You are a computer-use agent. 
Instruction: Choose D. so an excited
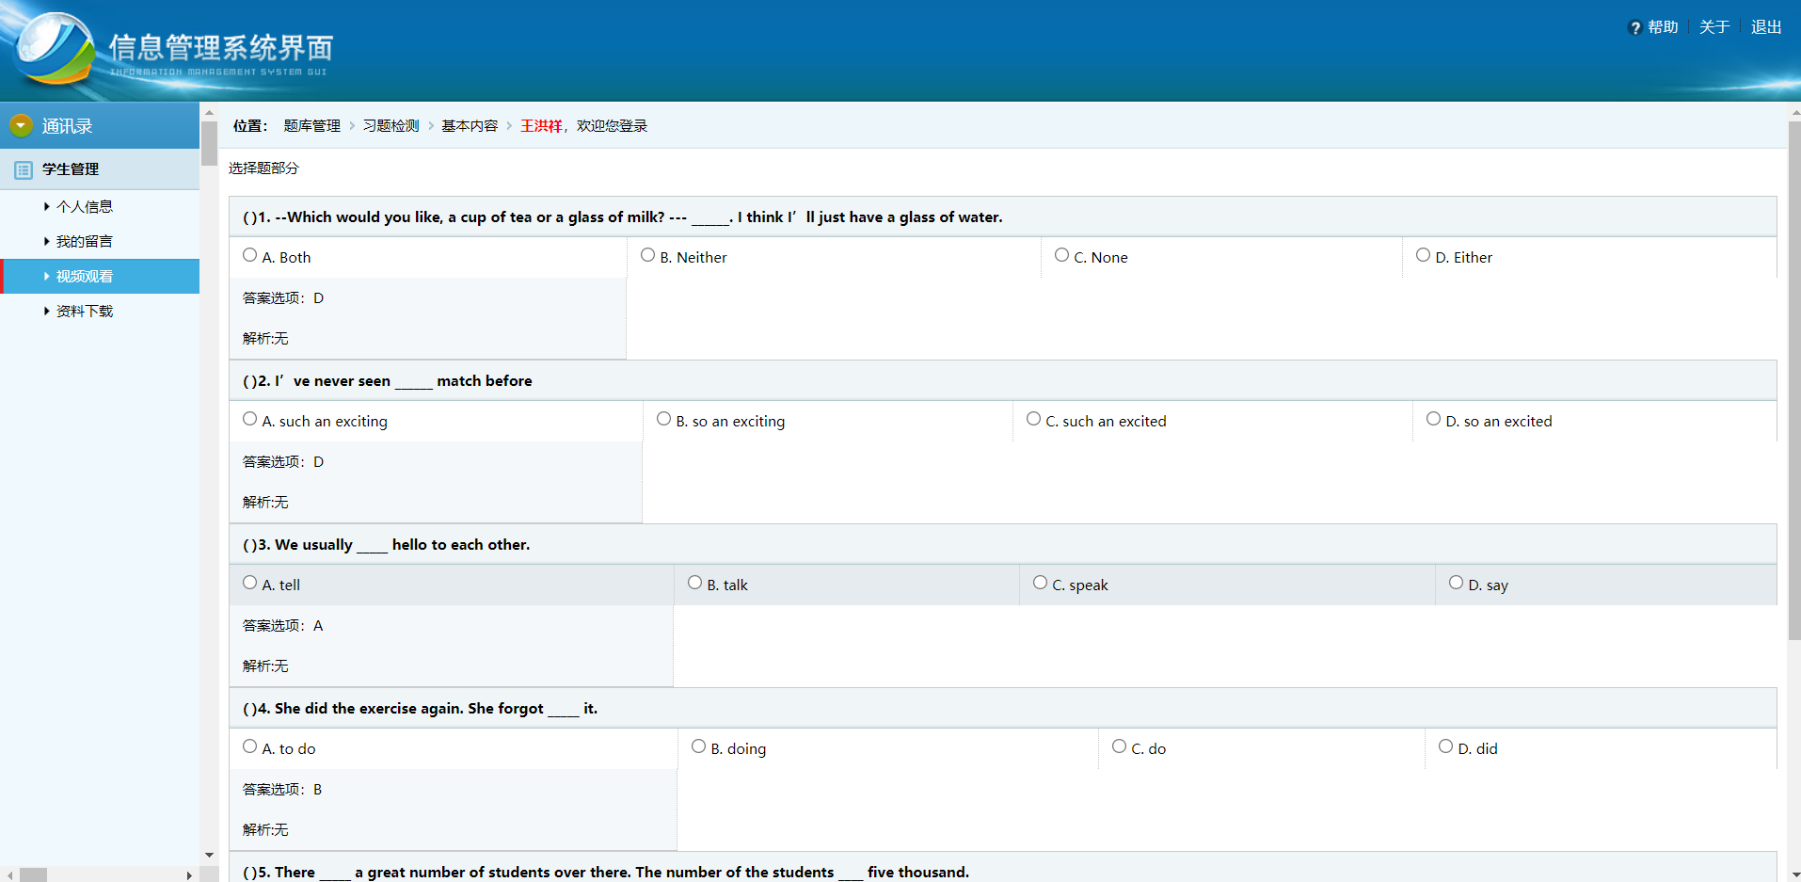[1433, 419]
